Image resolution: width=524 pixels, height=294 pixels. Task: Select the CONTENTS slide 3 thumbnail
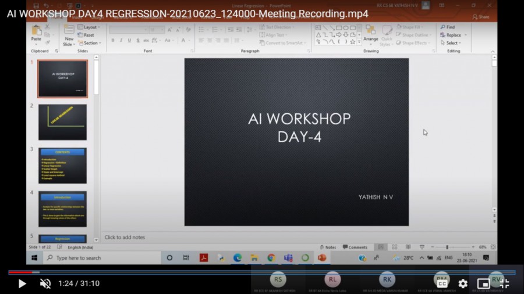click(62, 166)
